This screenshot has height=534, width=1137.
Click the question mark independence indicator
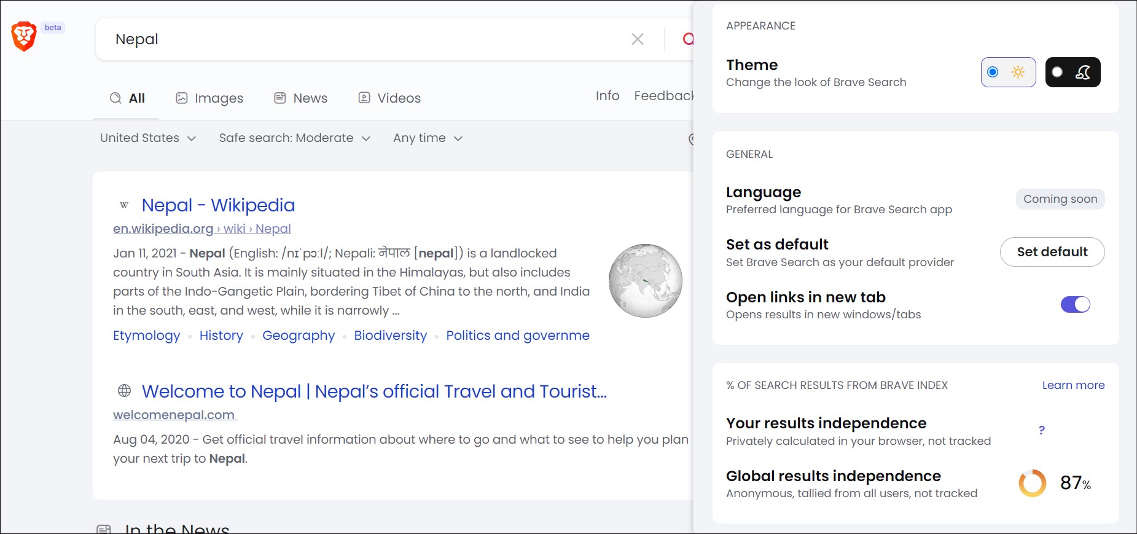pyautogui.click(x=1041, y=431)
